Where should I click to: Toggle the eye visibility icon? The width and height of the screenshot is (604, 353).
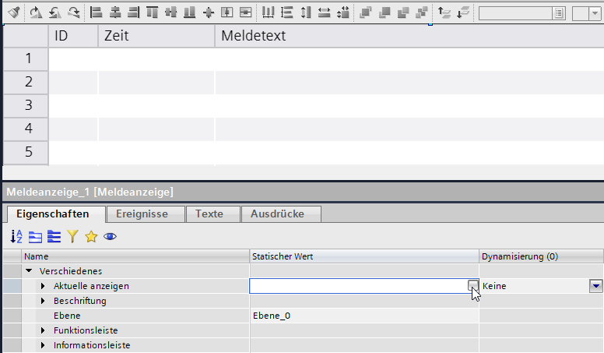click(110, 236)
